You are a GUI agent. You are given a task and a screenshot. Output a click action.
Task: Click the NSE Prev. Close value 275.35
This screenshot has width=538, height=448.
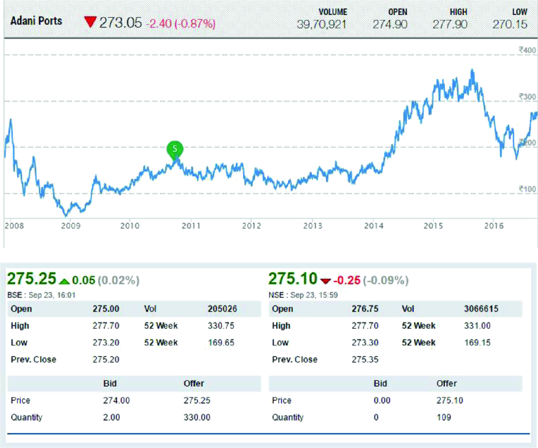(x=365, y=360)
